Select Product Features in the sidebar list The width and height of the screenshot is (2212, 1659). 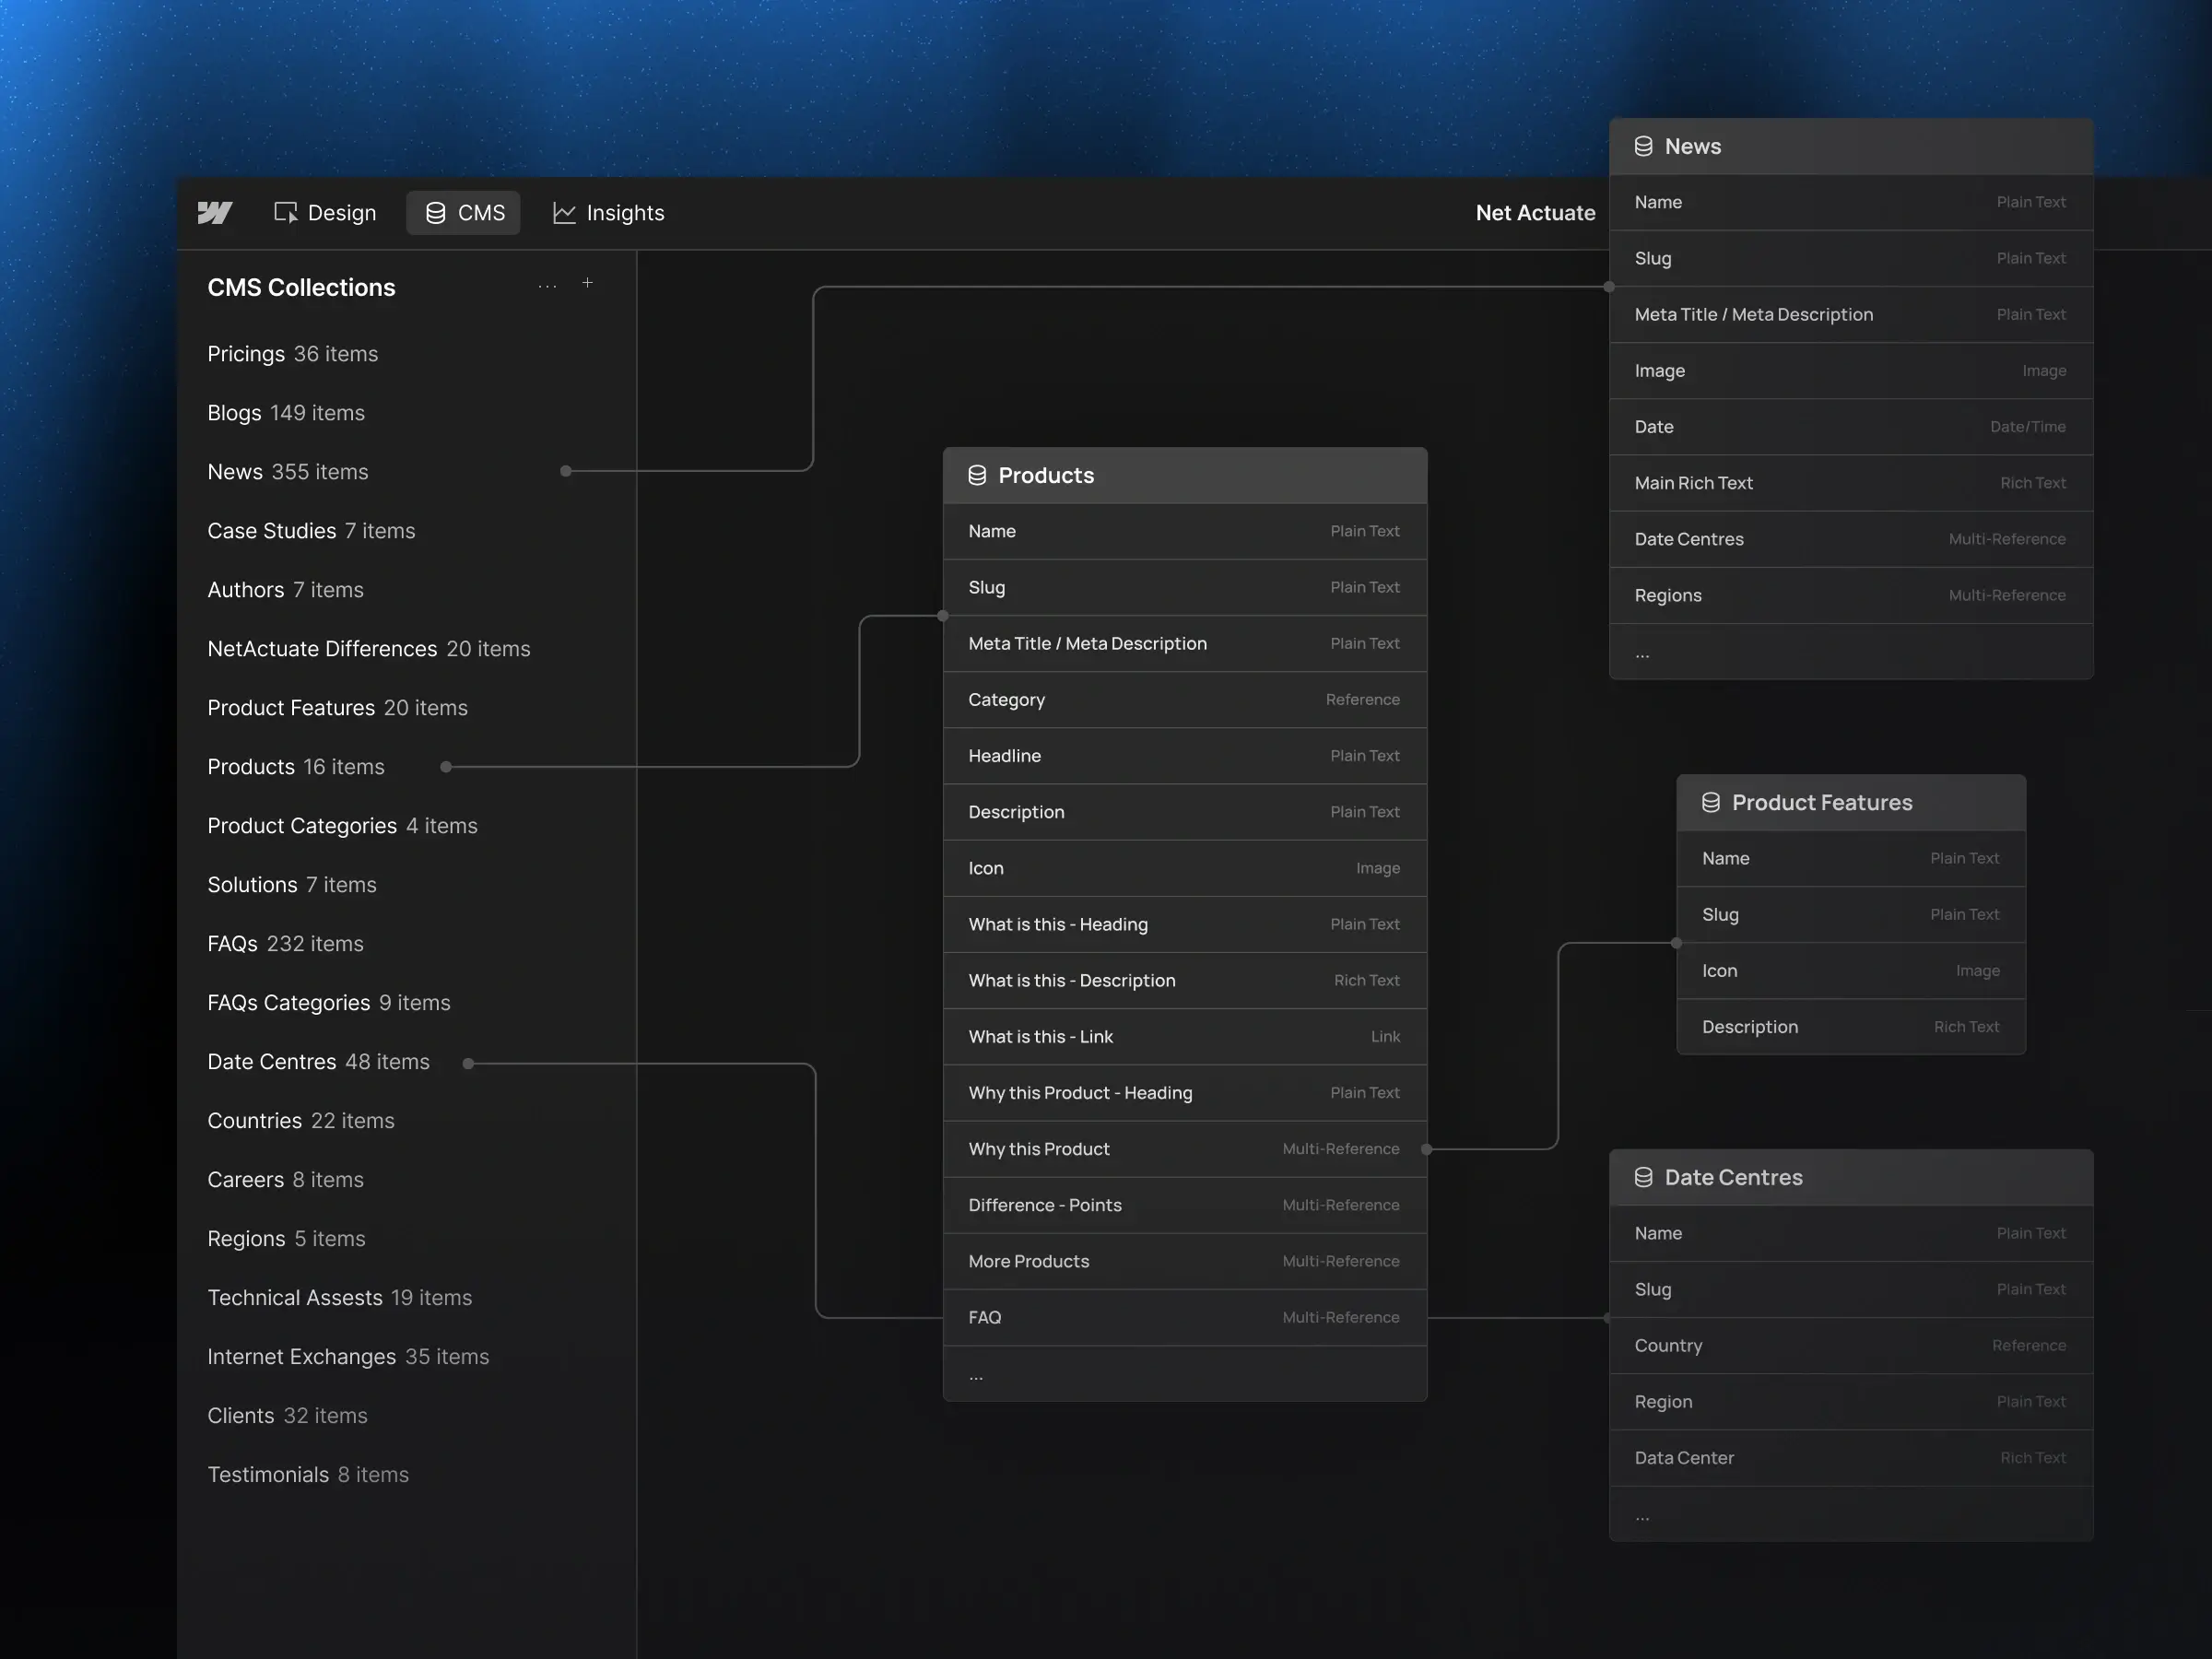pos(337,708)
